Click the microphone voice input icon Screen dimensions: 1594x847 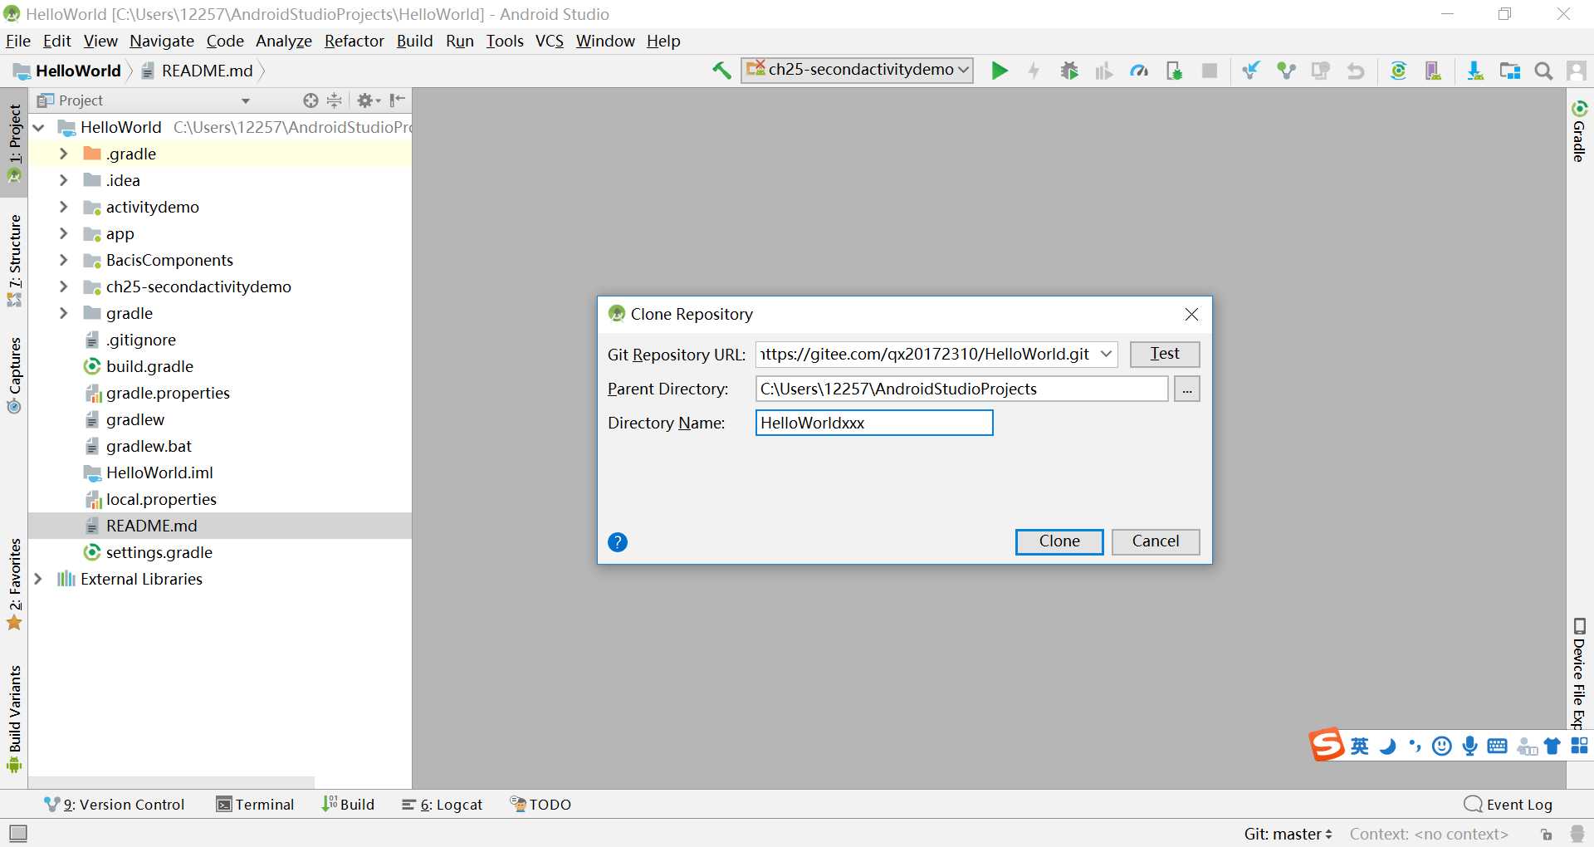click(1469, 746)
